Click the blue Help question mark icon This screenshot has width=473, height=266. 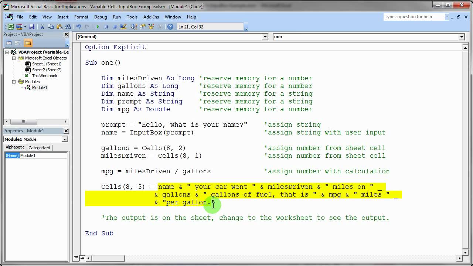click(x=170, y=27)
